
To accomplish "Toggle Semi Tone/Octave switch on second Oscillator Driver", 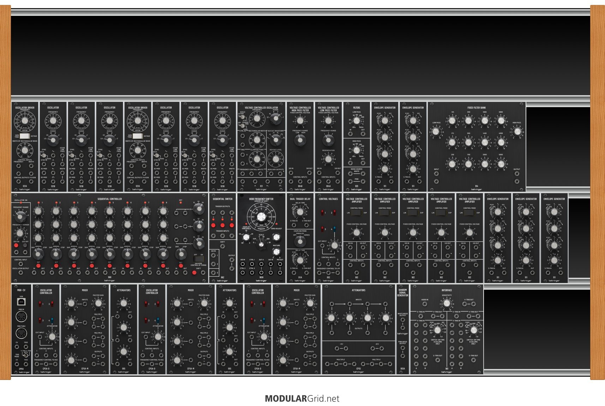I will click(138, 136).
